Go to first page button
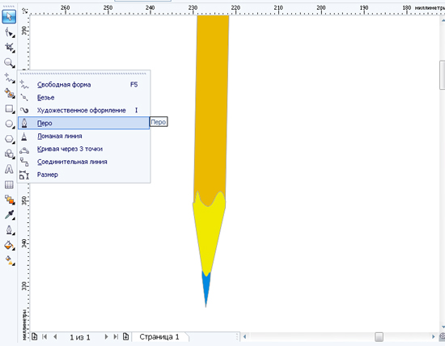 pyautogui.click(x=44, y=336)
